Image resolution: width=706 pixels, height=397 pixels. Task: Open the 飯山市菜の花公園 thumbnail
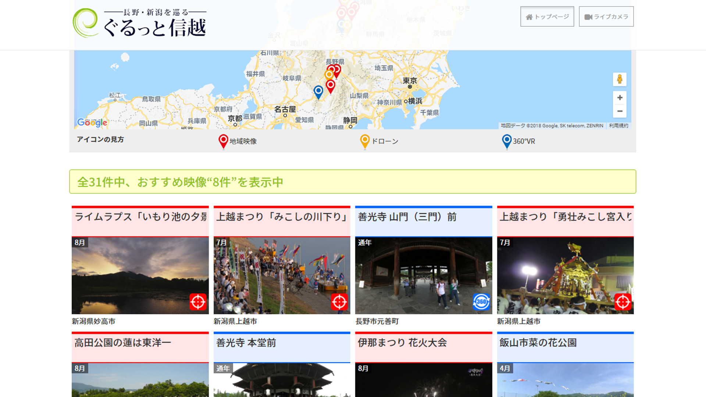click(566, 380)
